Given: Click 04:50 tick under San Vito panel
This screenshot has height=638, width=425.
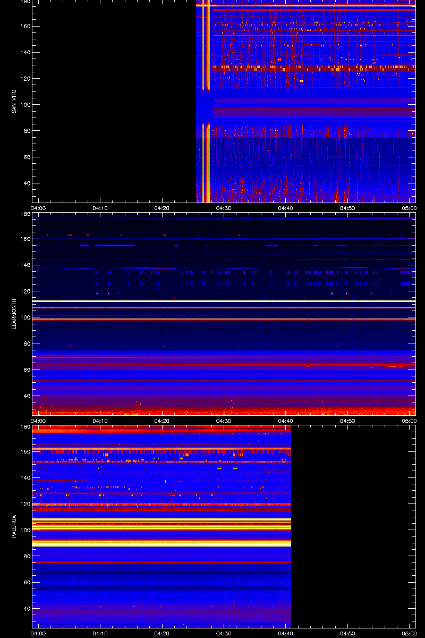Looking at the screenshot, I should tap(347, 208).
